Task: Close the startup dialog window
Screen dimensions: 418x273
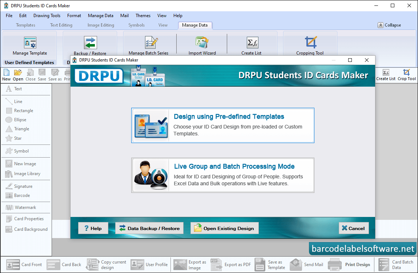Action: point(367,60)
